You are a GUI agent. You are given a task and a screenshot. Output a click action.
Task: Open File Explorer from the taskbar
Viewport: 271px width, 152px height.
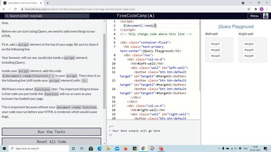(108, 148)
